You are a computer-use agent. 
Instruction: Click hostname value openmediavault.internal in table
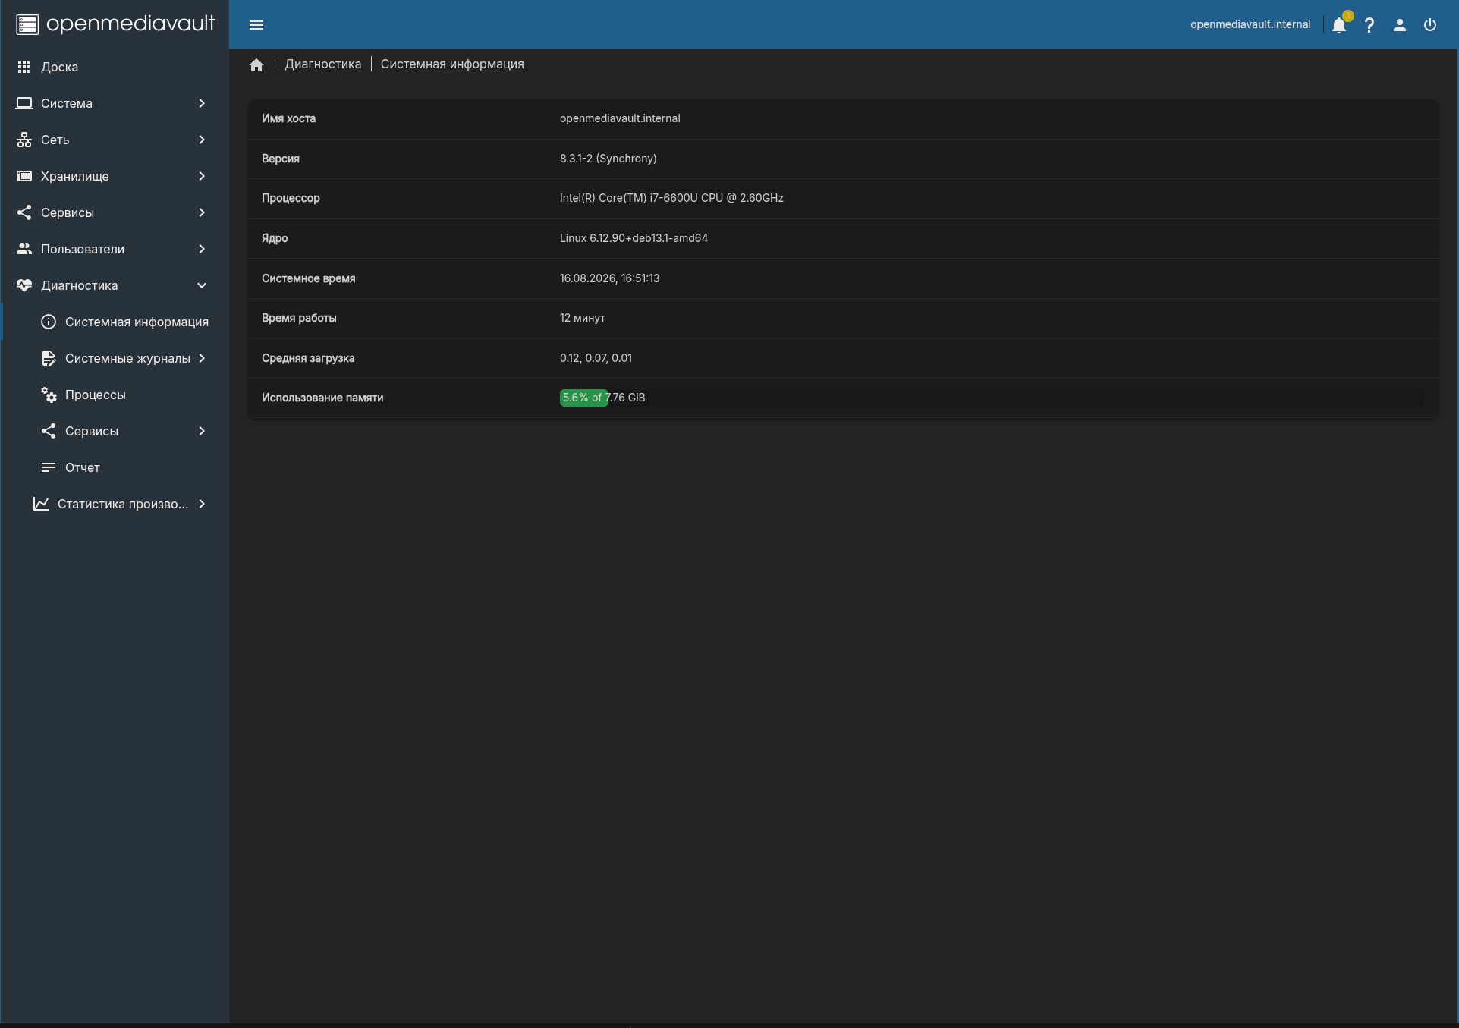click(x=620, y=118)
